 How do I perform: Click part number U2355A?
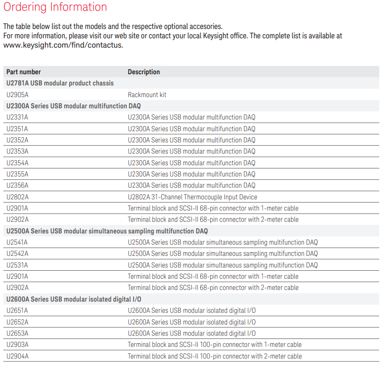pos(17,174)
